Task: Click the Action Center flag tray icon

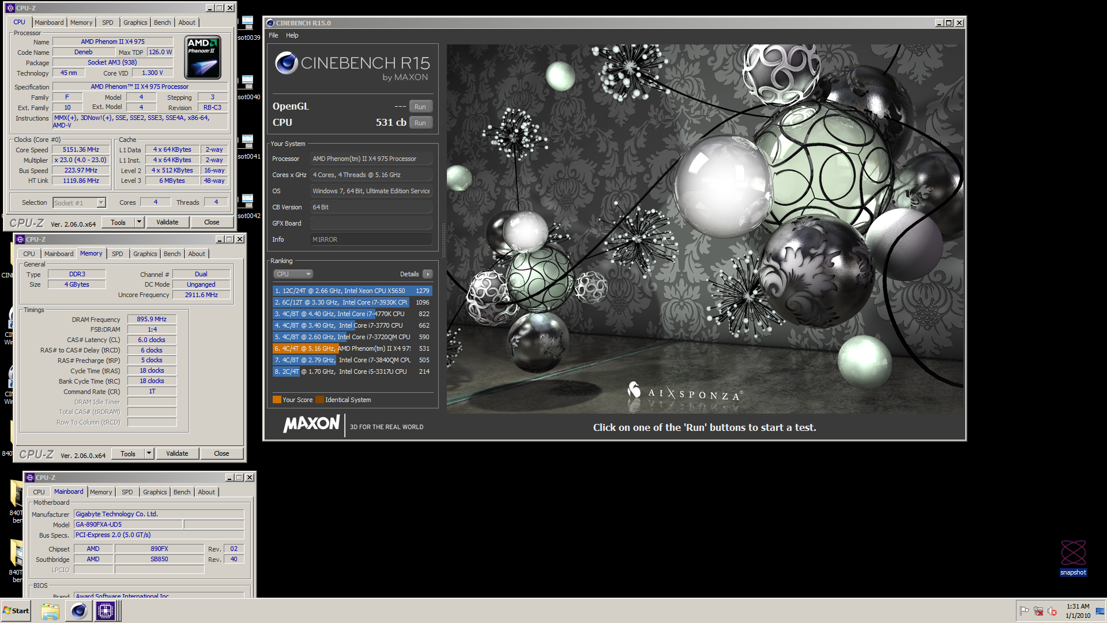Action: point(1024,611)
